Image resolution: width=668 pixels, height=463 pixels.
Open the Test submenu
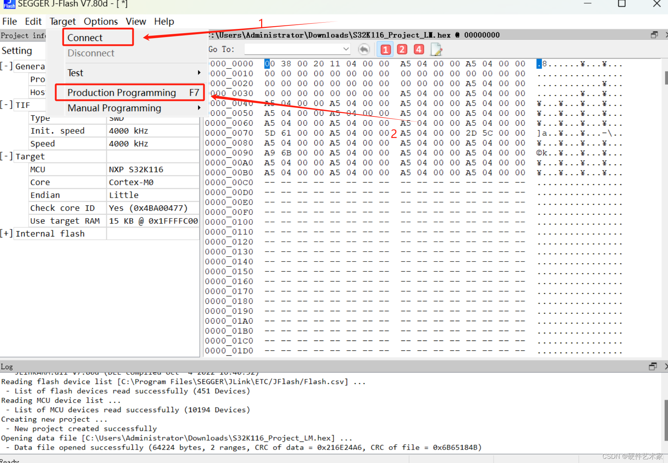pyautogui.click(x=134, y=73)
